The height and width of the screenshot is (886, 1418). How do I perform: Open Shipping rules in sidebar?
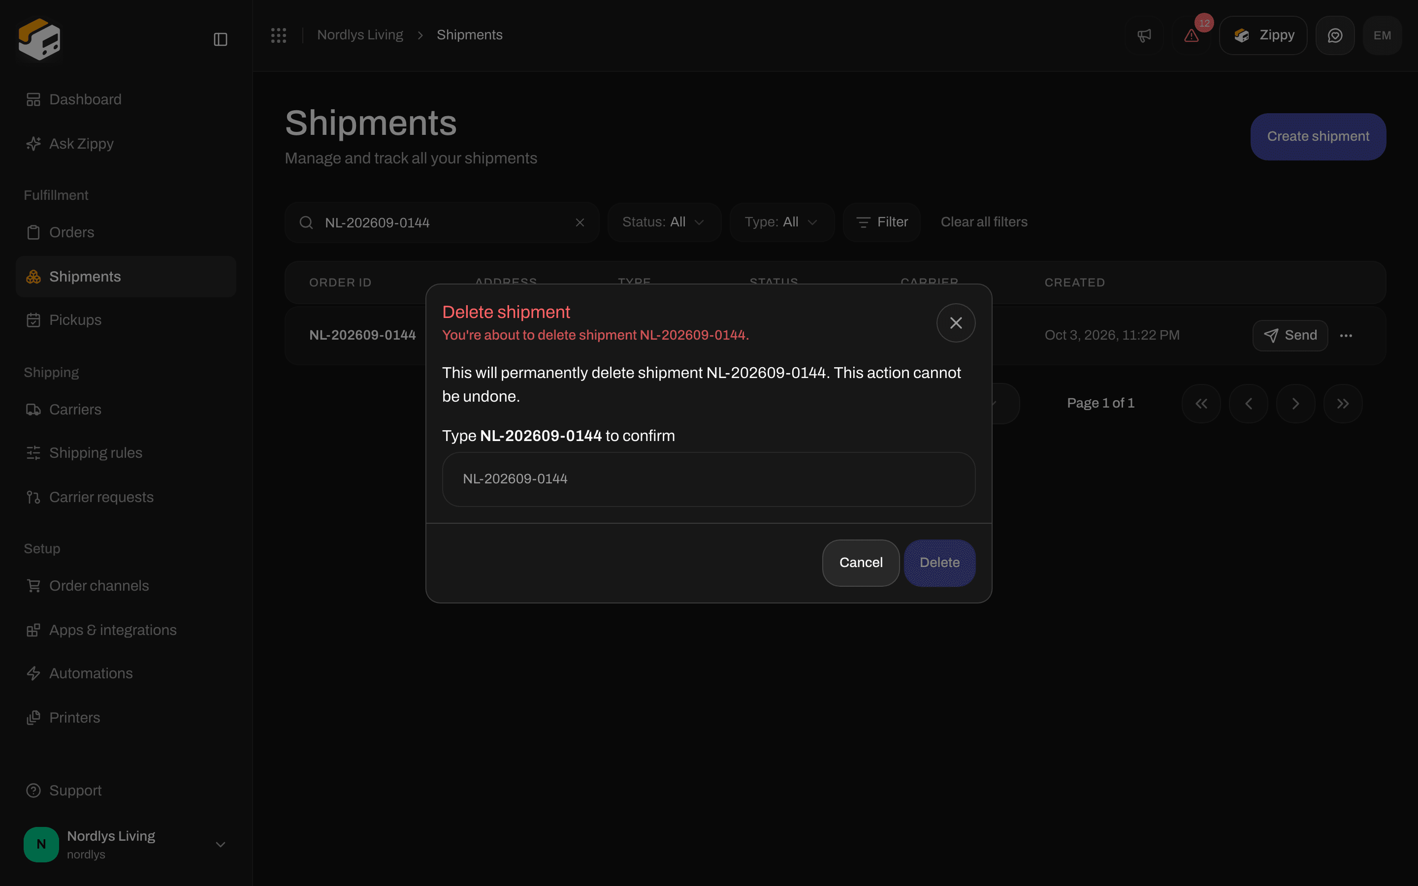pyautogui.click(x=126, y=453)
